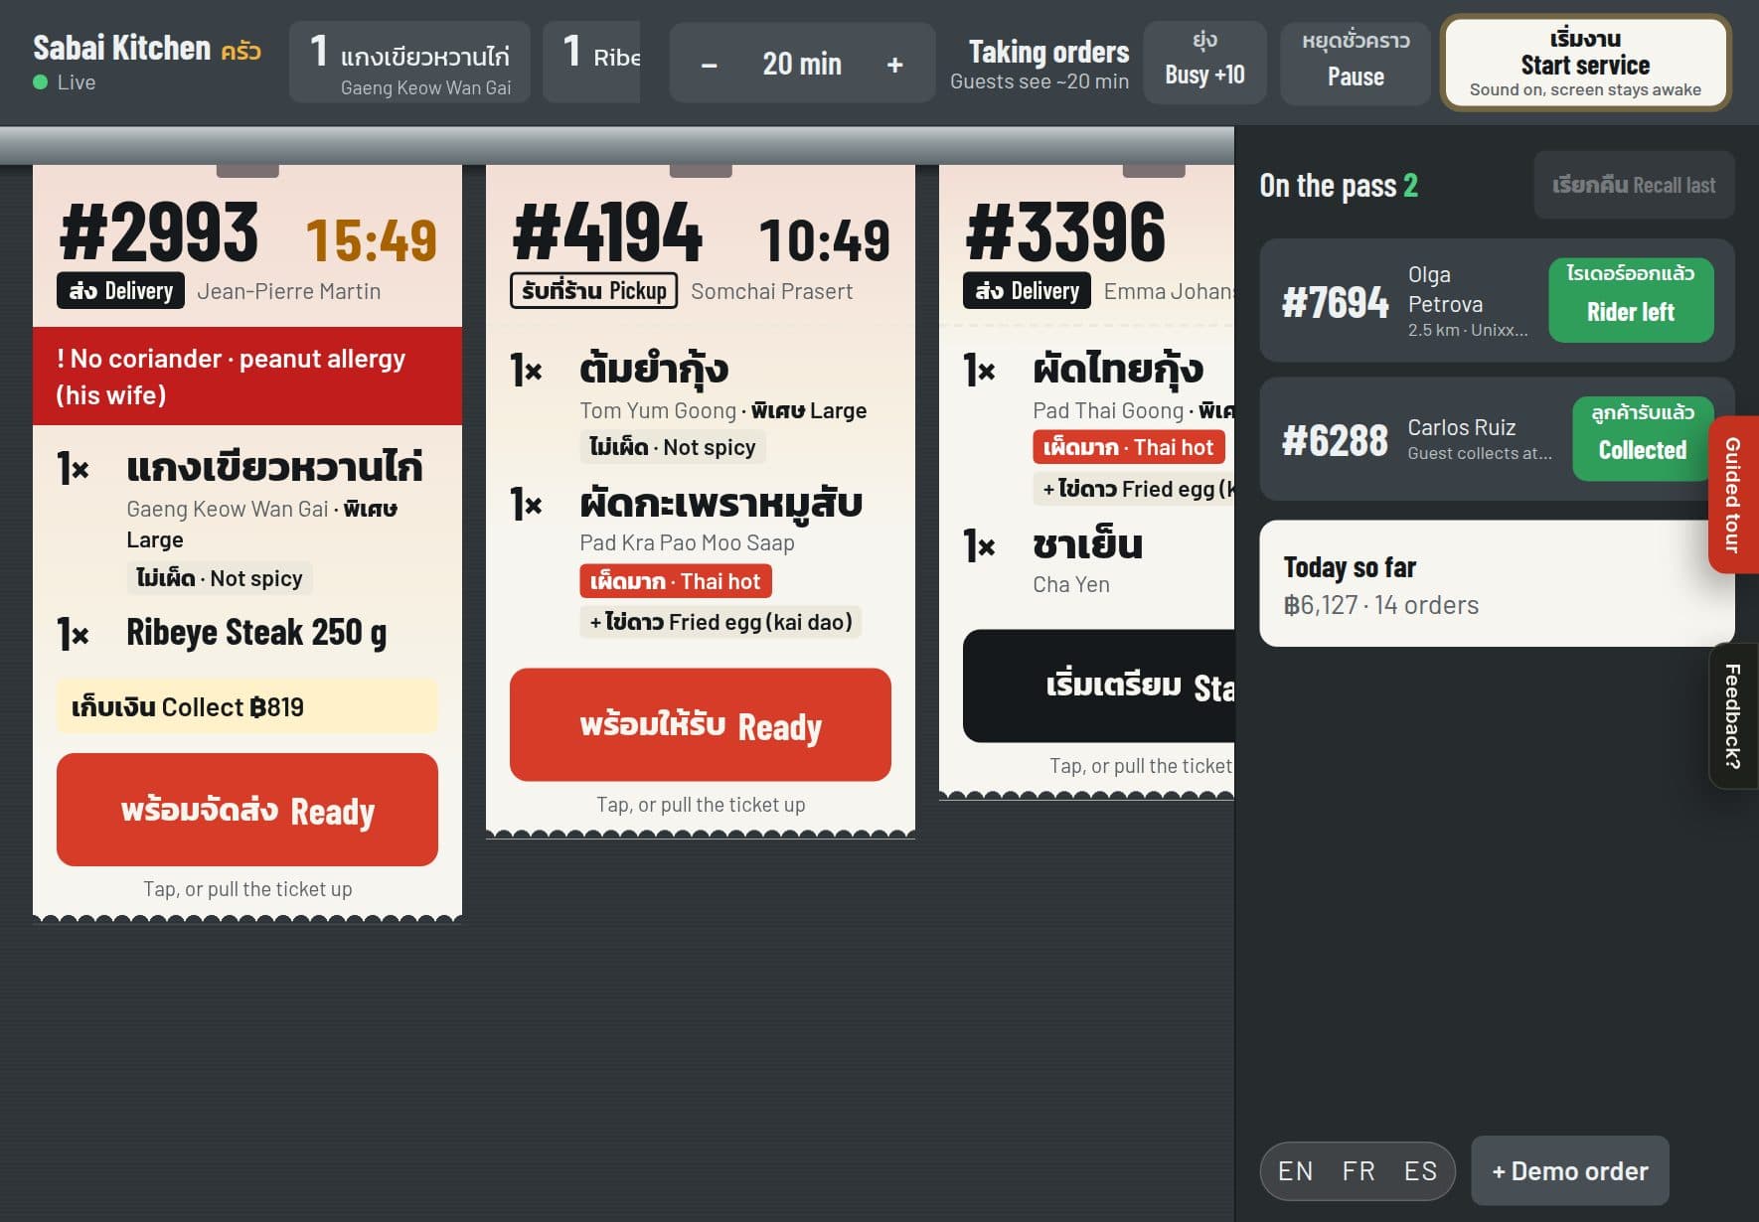
Task: Click order number #7694 on the pass
Action: click(x=1335, y=302)
